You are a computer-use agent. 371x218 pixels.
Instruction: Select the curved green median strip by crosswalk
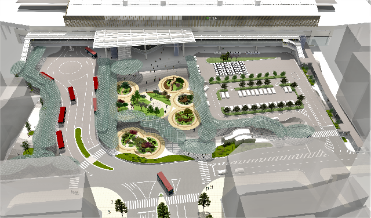point(82,143)
